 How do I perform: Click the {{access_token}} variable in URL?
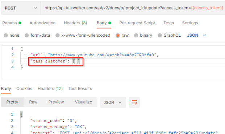click(x=207, y=8)
